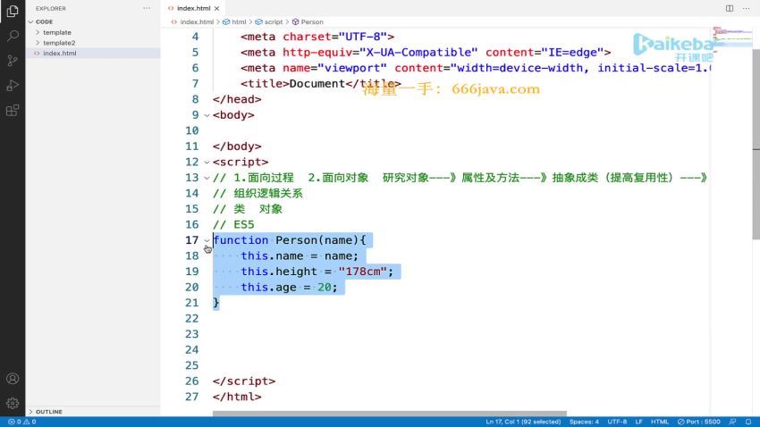Viewport: 760px width, 427px height.
Task: Open index.html in the file explorer
Action: [x=59, y=54]
